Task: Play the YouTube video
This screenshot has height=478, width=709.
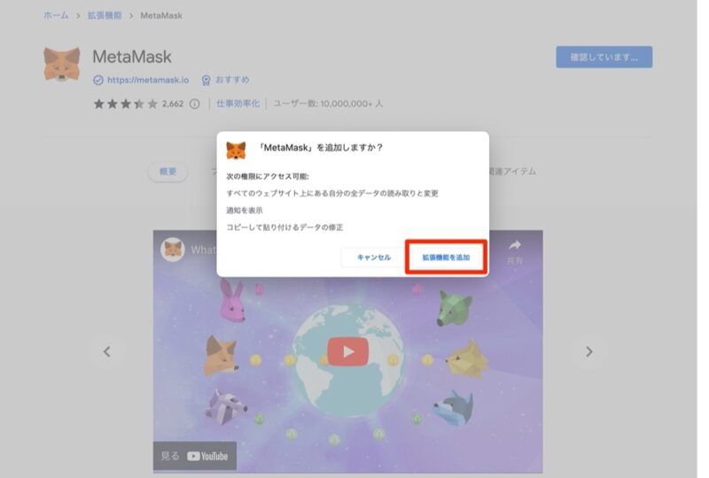Action: (347, 351)
